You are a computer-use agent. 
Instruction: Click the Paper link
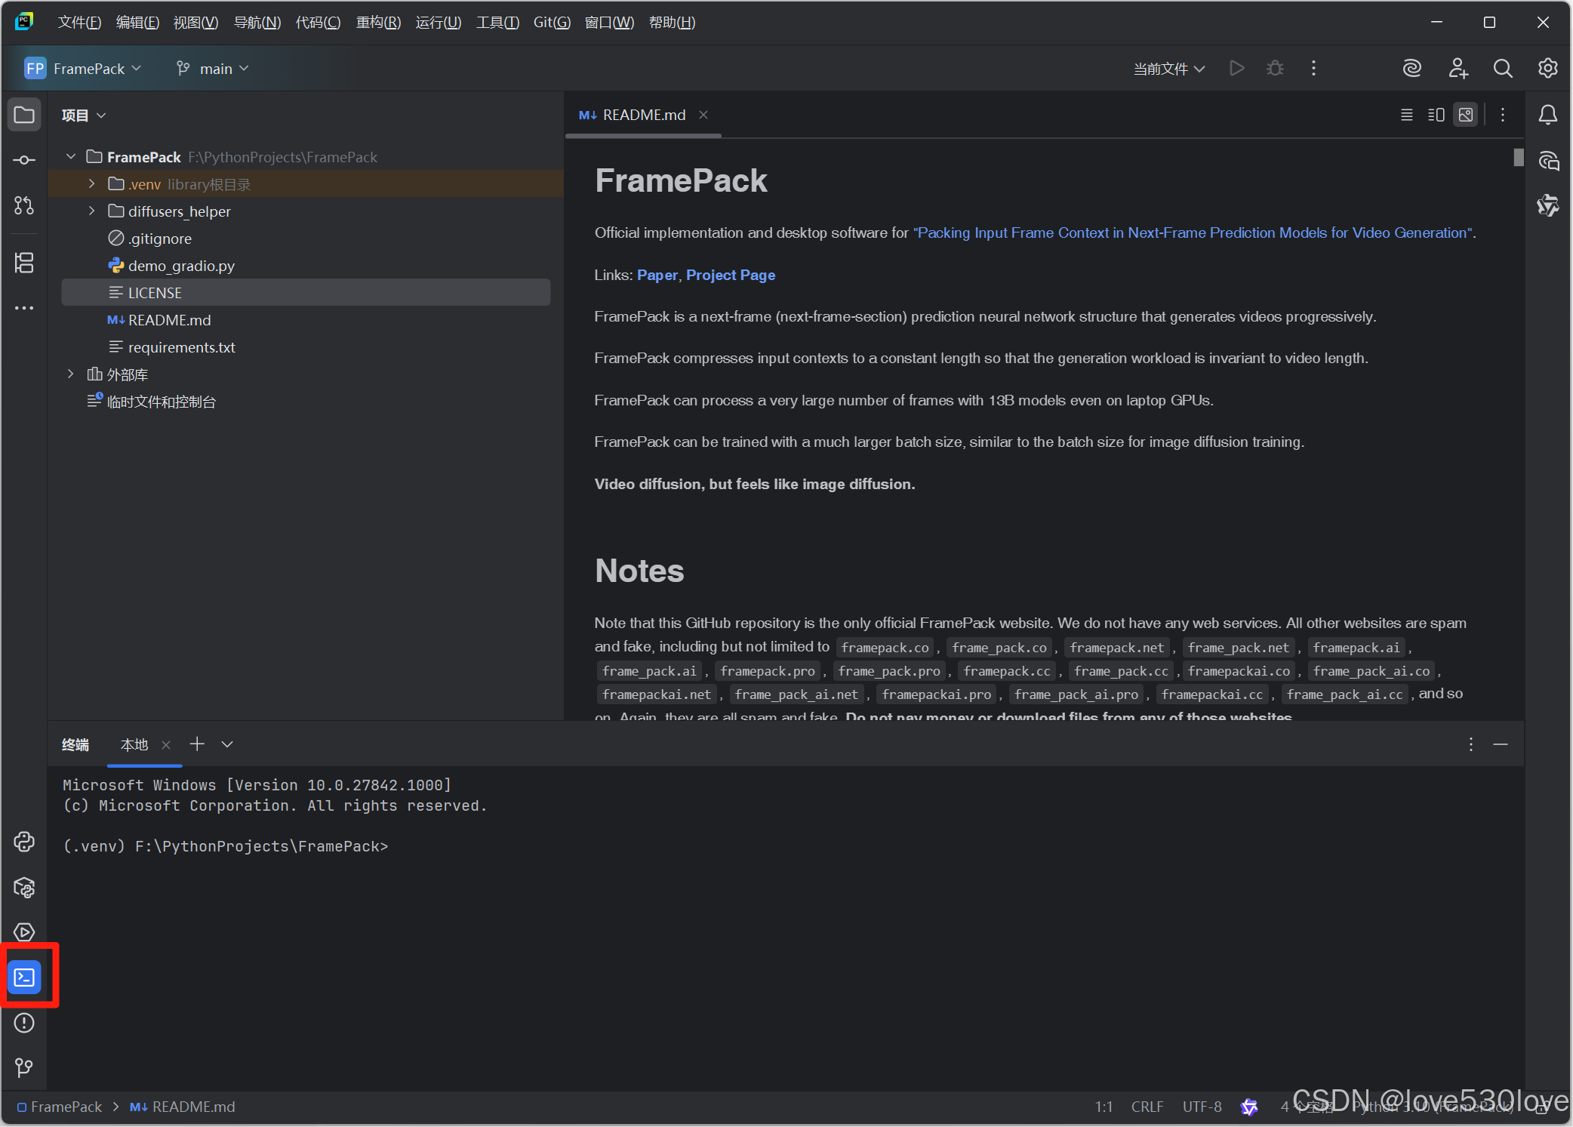coord(657,275)
